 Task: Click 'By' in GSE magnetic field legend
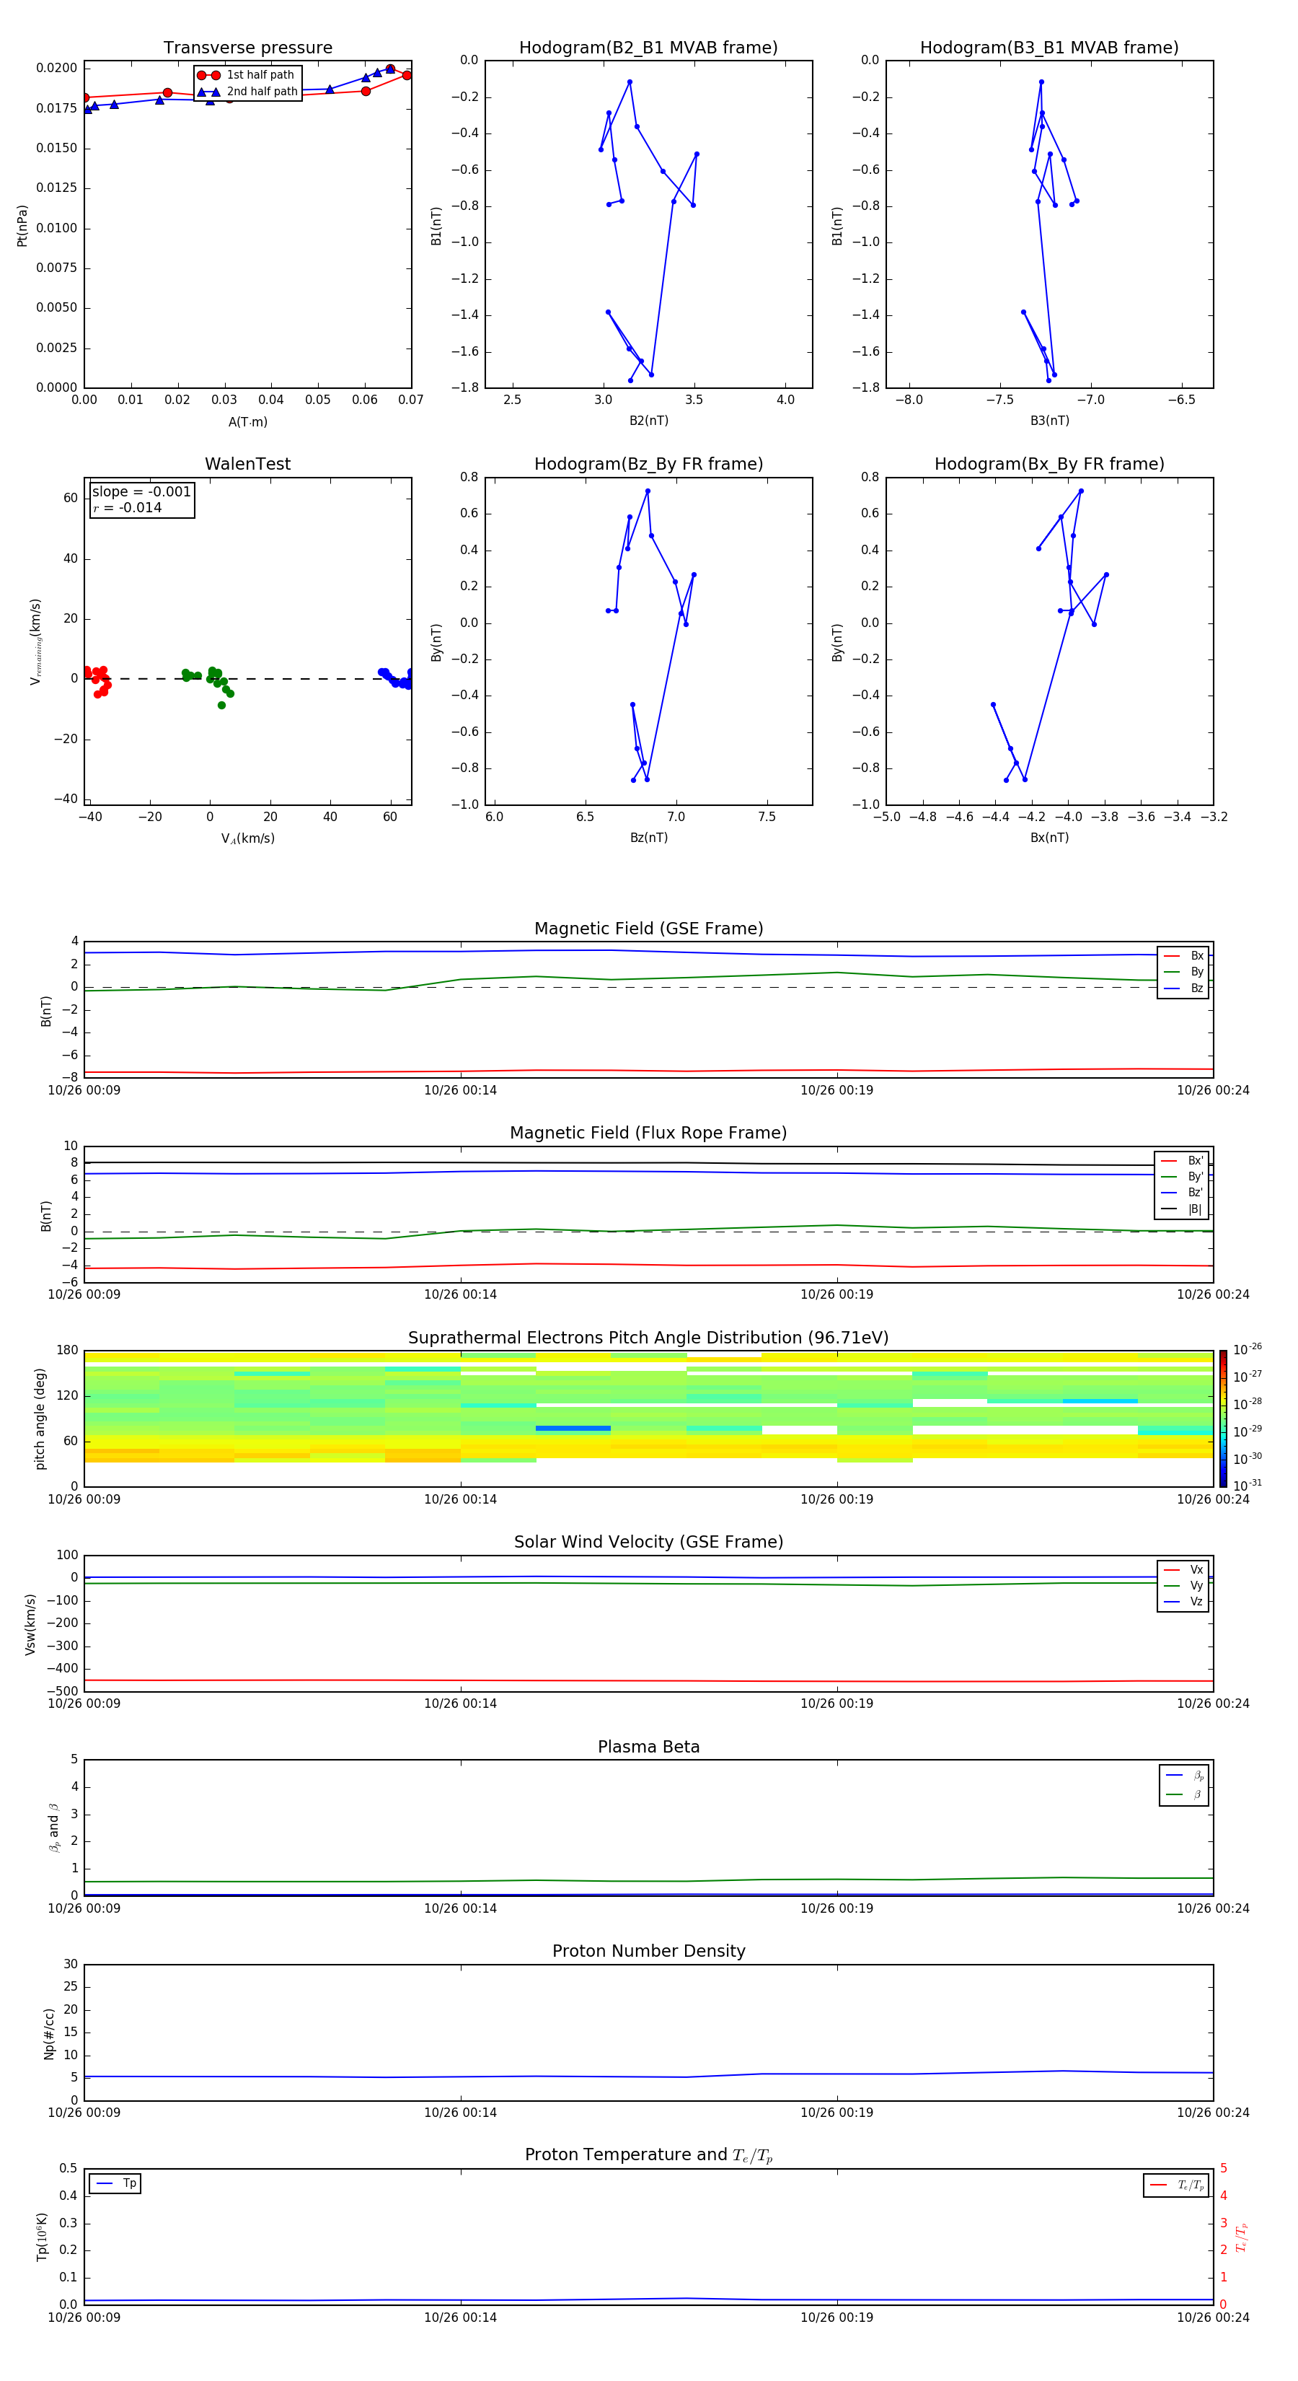pos(1184,971)
